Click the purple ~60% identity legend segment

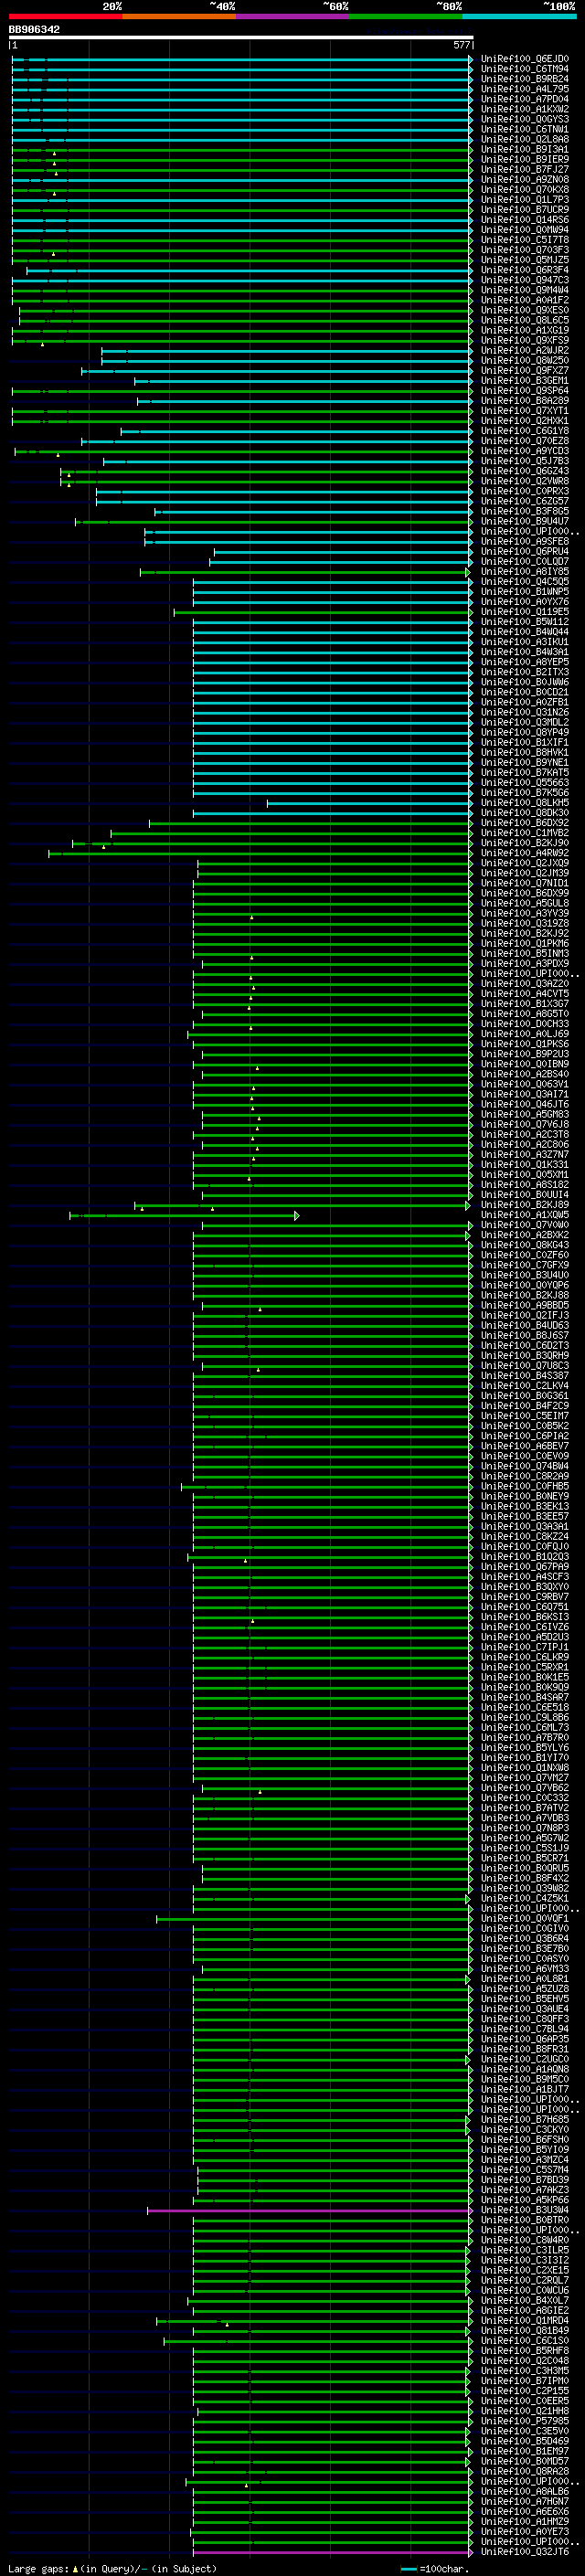coord(293,16)
